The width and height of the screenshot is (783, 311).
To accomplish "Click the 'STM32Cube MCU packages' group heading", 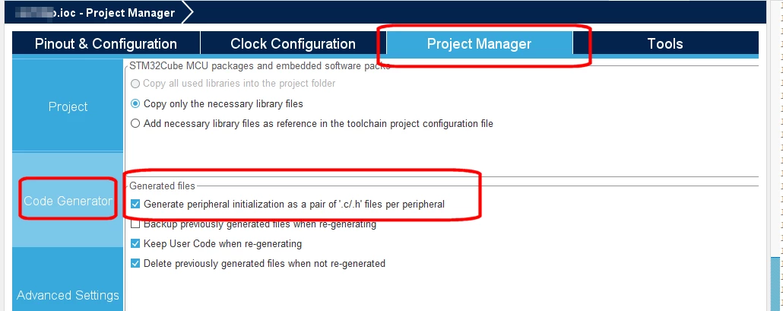I will [x=260, y=66].
